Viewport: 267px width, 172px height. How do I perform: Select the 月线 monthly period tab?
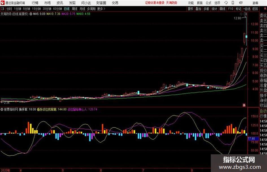[x=83, y=9]
